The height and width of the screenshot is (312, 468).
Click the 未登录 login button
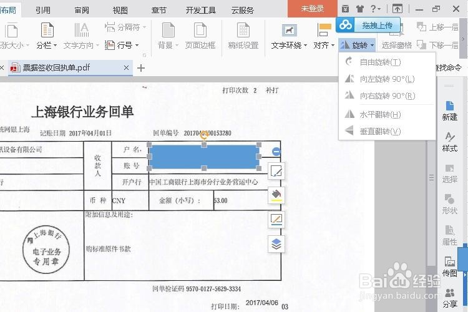[312, 9]
